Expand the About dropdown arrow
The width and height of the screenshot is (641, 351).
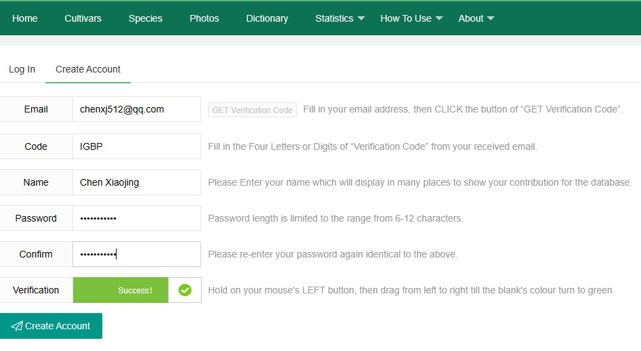pyautogui.click(x=491, y=18)
